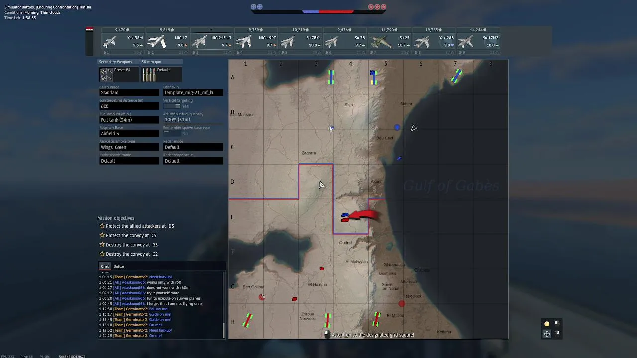The width and height of the screenshot is (637, 358).
Task: Open the 30 mm gun header
Action: [161, 62]
